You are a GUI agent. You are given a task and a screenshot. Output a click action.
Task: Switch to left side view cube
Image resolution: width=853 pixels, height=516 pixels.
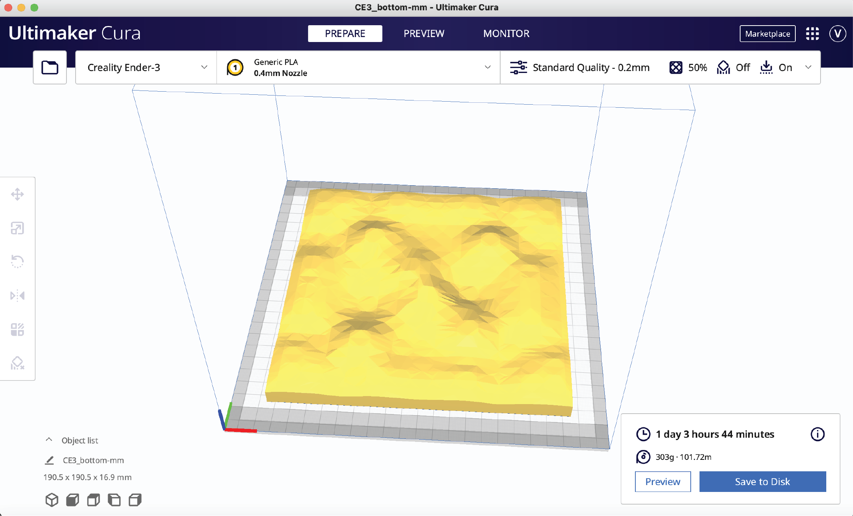point(114,500)
